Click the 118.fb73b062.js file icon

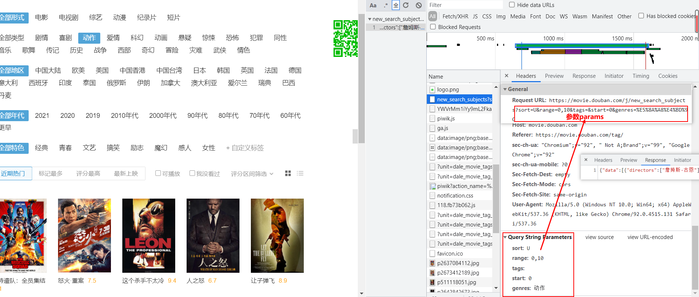tap(432, 205)
